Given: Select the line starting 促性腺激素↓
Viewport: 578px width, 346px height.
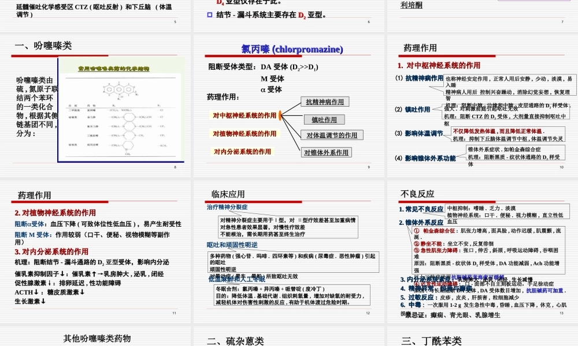Looking at the screenshot, I should click(68, 283).
